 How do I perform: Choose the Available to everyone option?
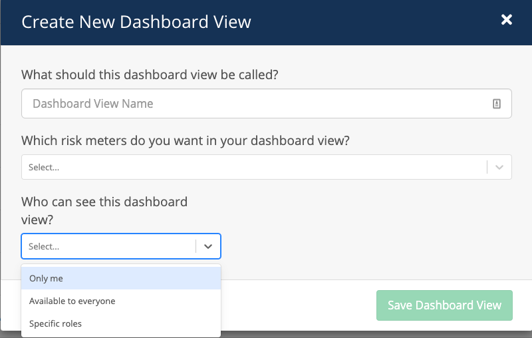pyautogui.click(x=121, y=301)
